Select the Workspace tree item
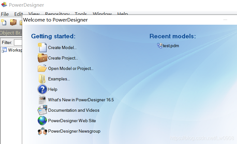The image size is (237, 144). coord(15,50)
